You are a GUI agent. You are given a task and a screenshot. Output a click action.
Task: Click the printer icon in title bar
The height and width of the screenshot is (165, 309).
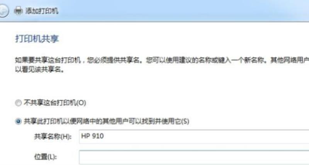click(18, 11)
